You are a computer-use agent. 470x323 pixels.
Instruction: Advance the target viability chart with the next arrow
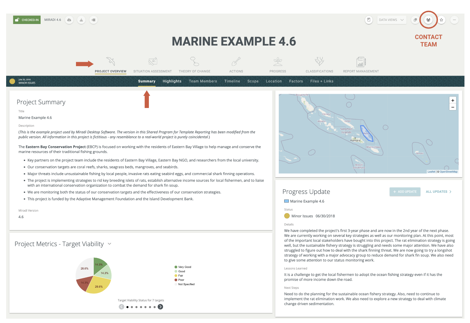pyautogui.click(x=160, y=307)
